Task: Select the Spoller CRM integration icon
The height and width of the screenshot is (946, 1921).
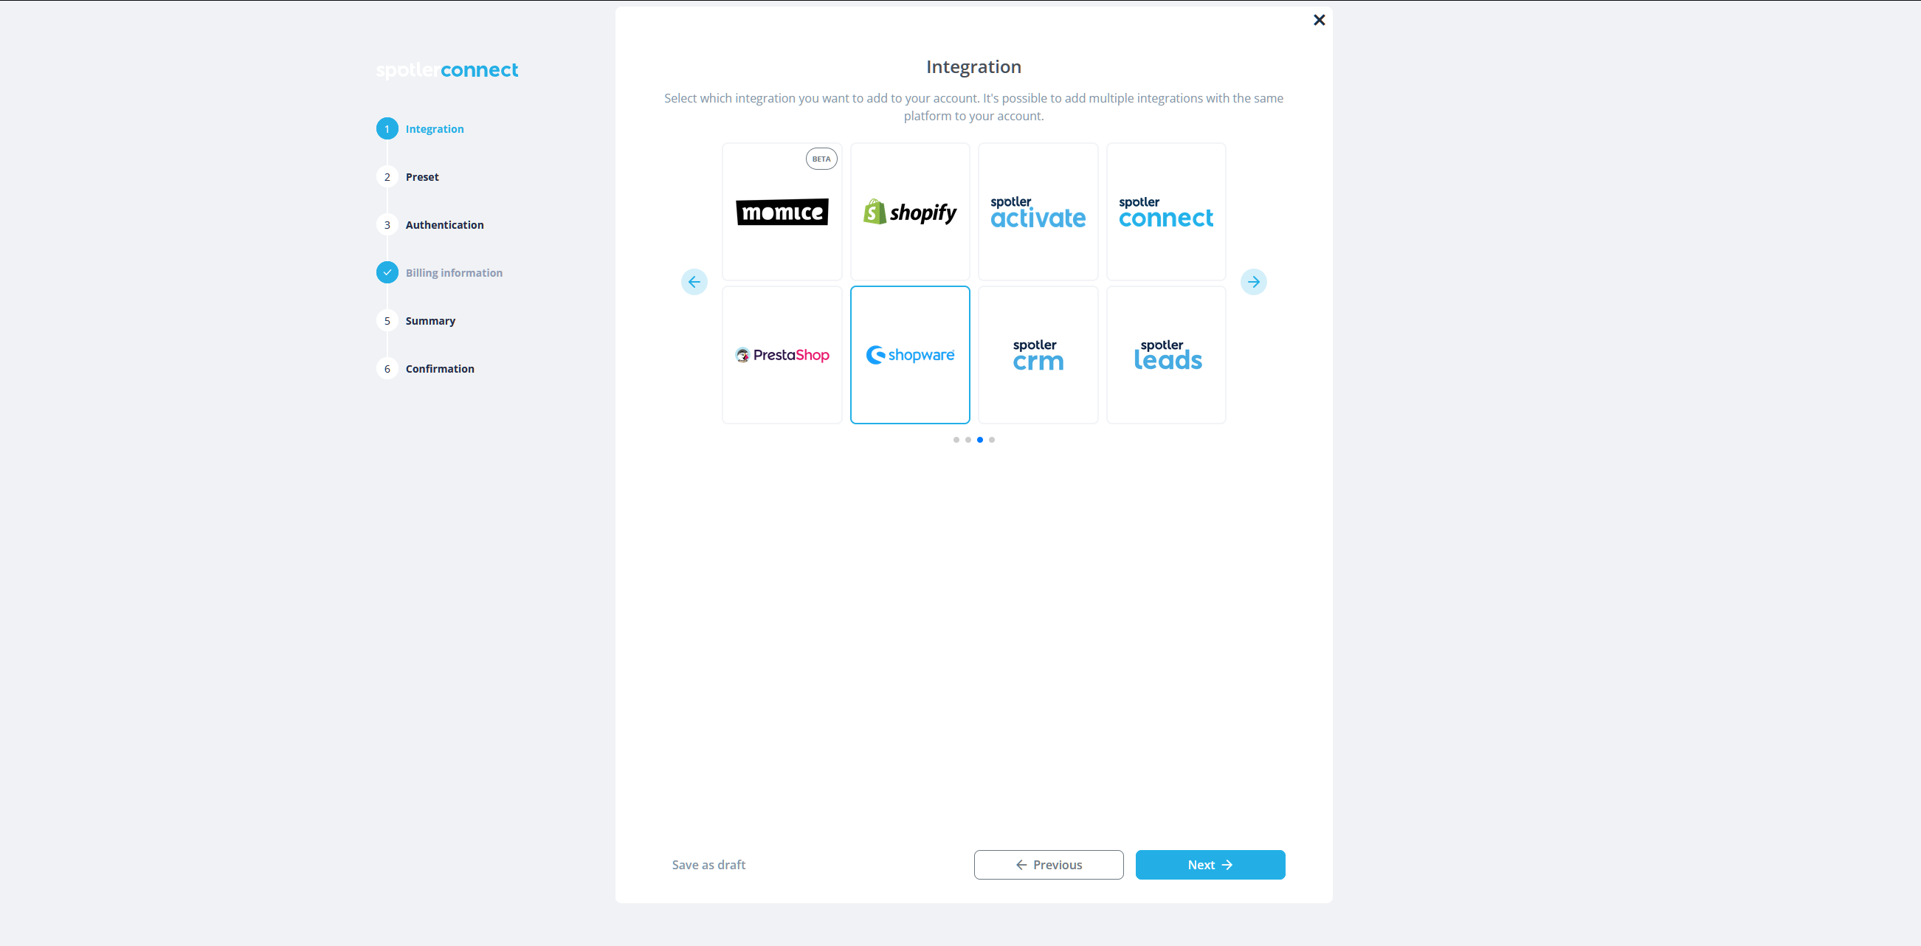Action: (1036, 354)
